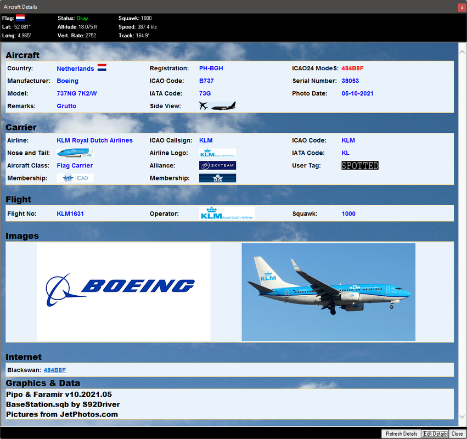Click the Grutto remarks value
The image size is (467, 439).
[66, 106]
